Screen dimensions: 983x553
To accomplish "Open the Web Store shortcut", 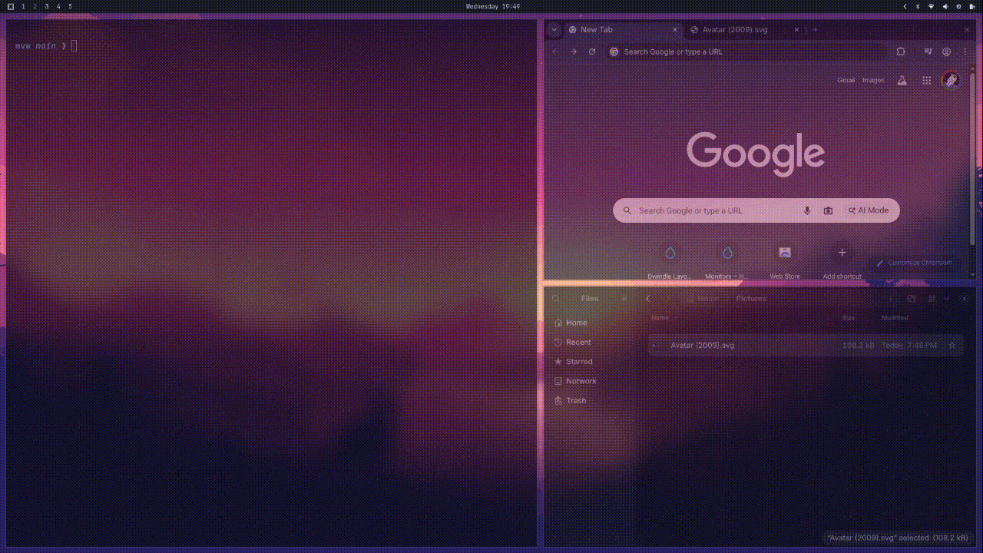I will [x=785, y=261].
